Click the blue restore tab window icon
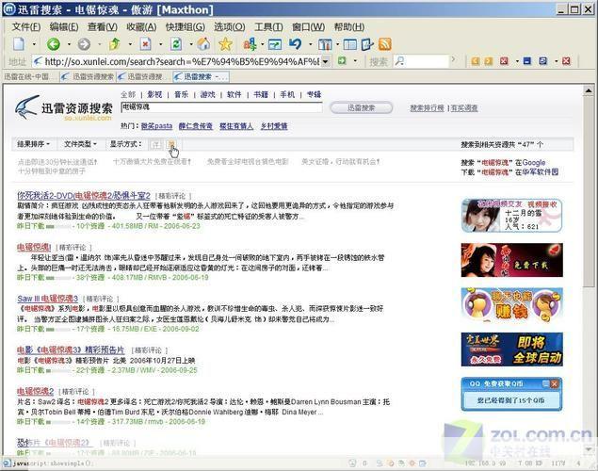The height and width of the screenshot is (471, 598). tap(543, 61)
